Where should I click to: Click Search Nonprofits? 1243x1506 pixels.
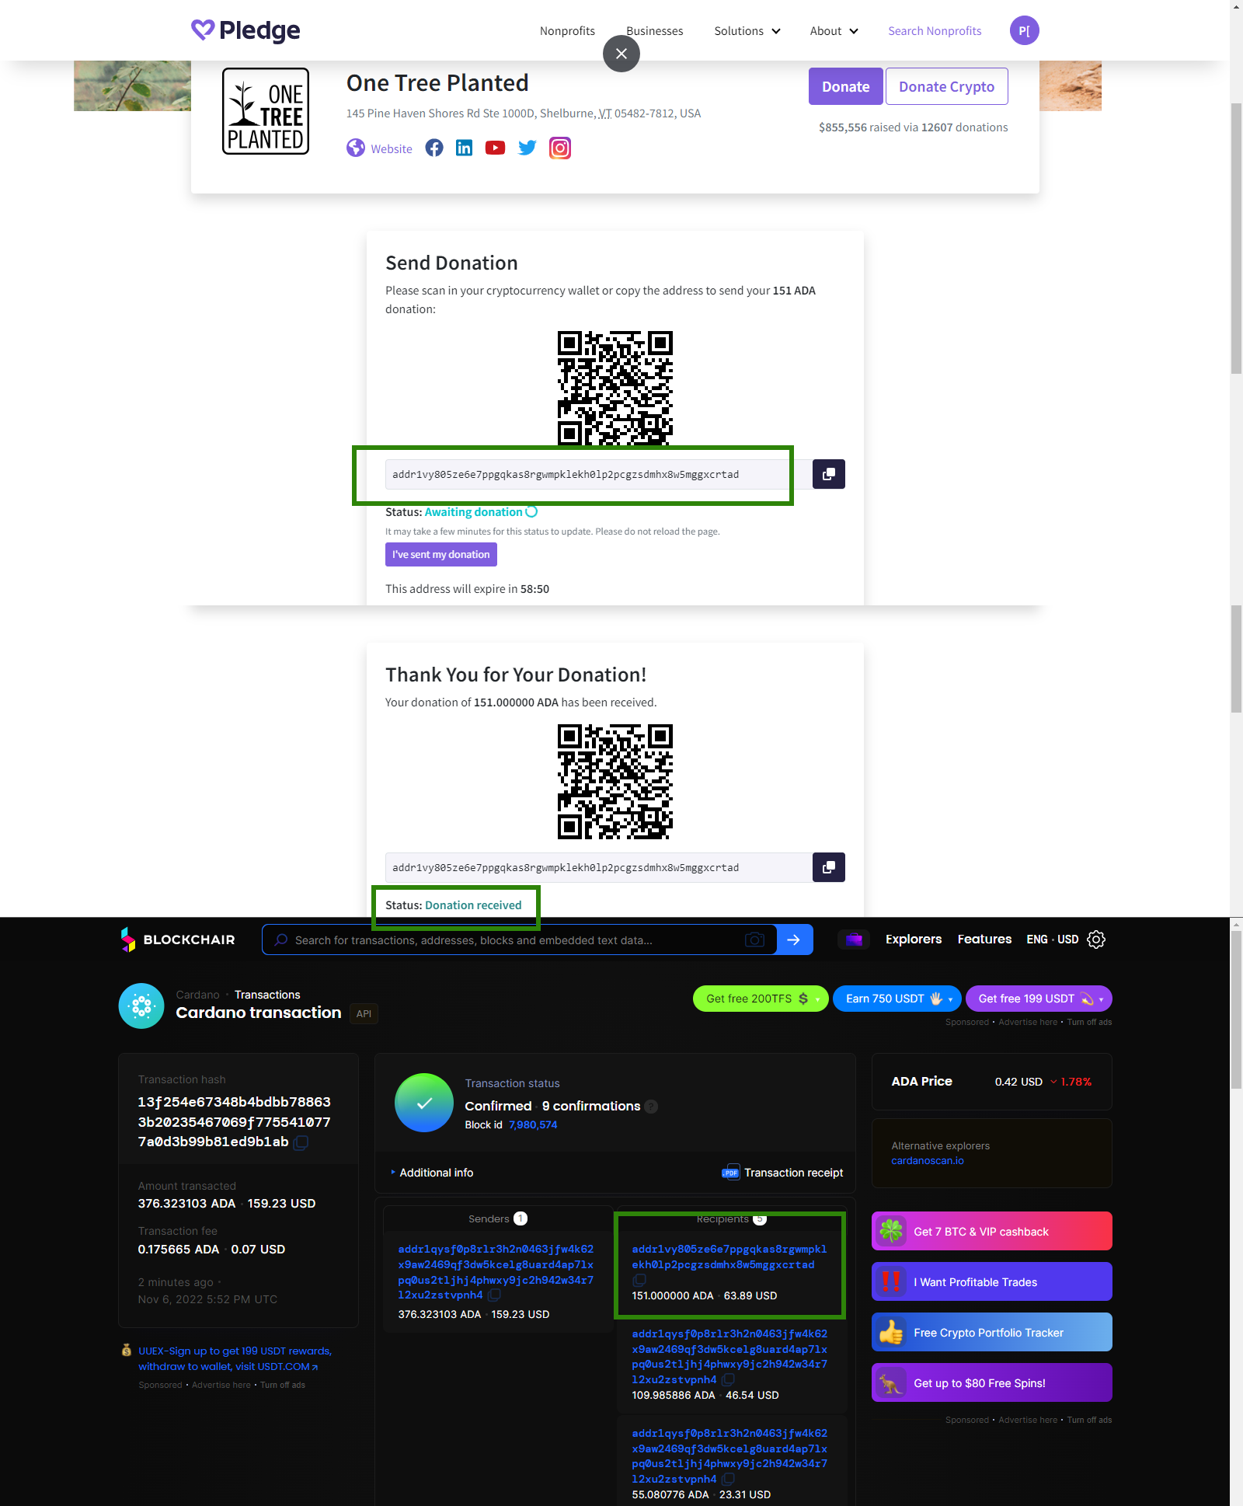935,31
